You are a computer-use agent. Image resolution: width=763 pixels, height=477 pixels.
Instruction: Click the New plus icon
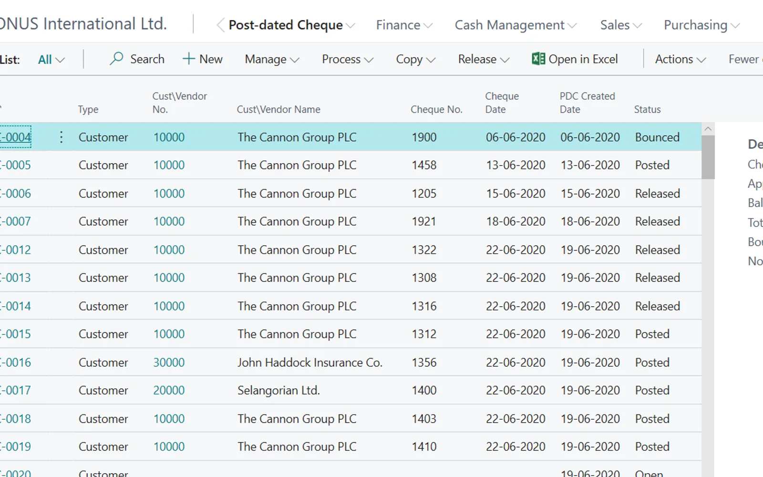[x=189, y=59]
